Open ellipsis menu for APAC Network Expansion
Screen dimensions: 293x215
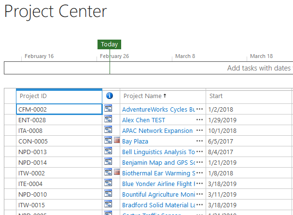click(199, 130)
